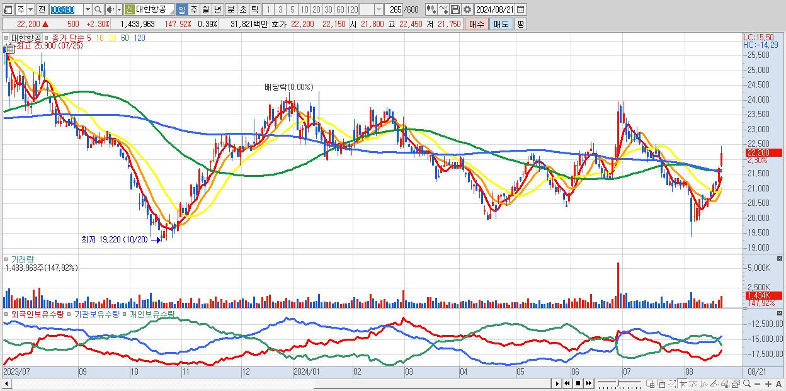
Task: Click the magnifier stock search icon
Action: point(98,9)
